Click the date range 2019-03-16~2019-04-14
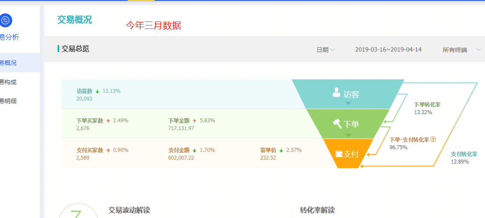 [x=388, y=50]
